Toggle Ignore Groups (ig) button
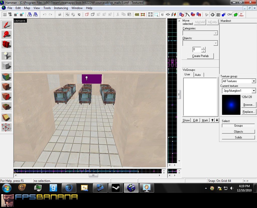 point(79,15)
